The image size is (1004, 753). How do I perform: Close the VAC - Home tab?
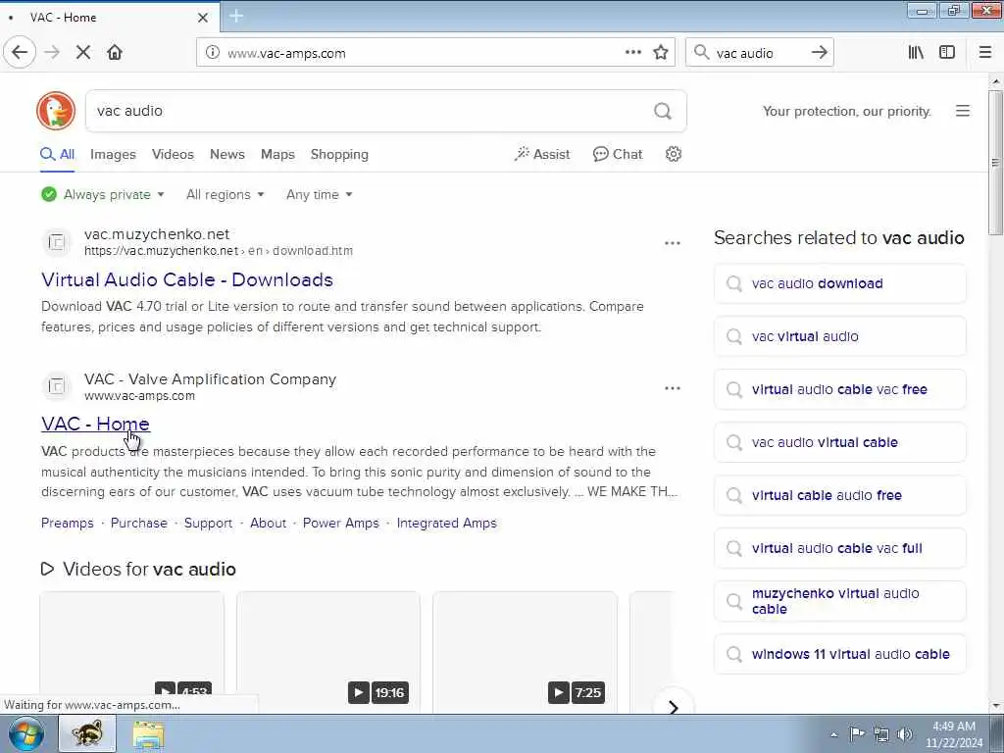(x=202, y=18)
